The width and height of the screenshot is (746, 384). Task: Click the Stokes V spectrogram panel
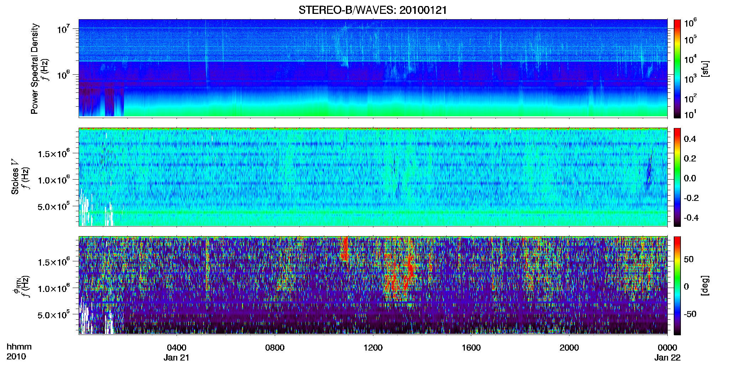pyautogui.click(x=373, y=177)
